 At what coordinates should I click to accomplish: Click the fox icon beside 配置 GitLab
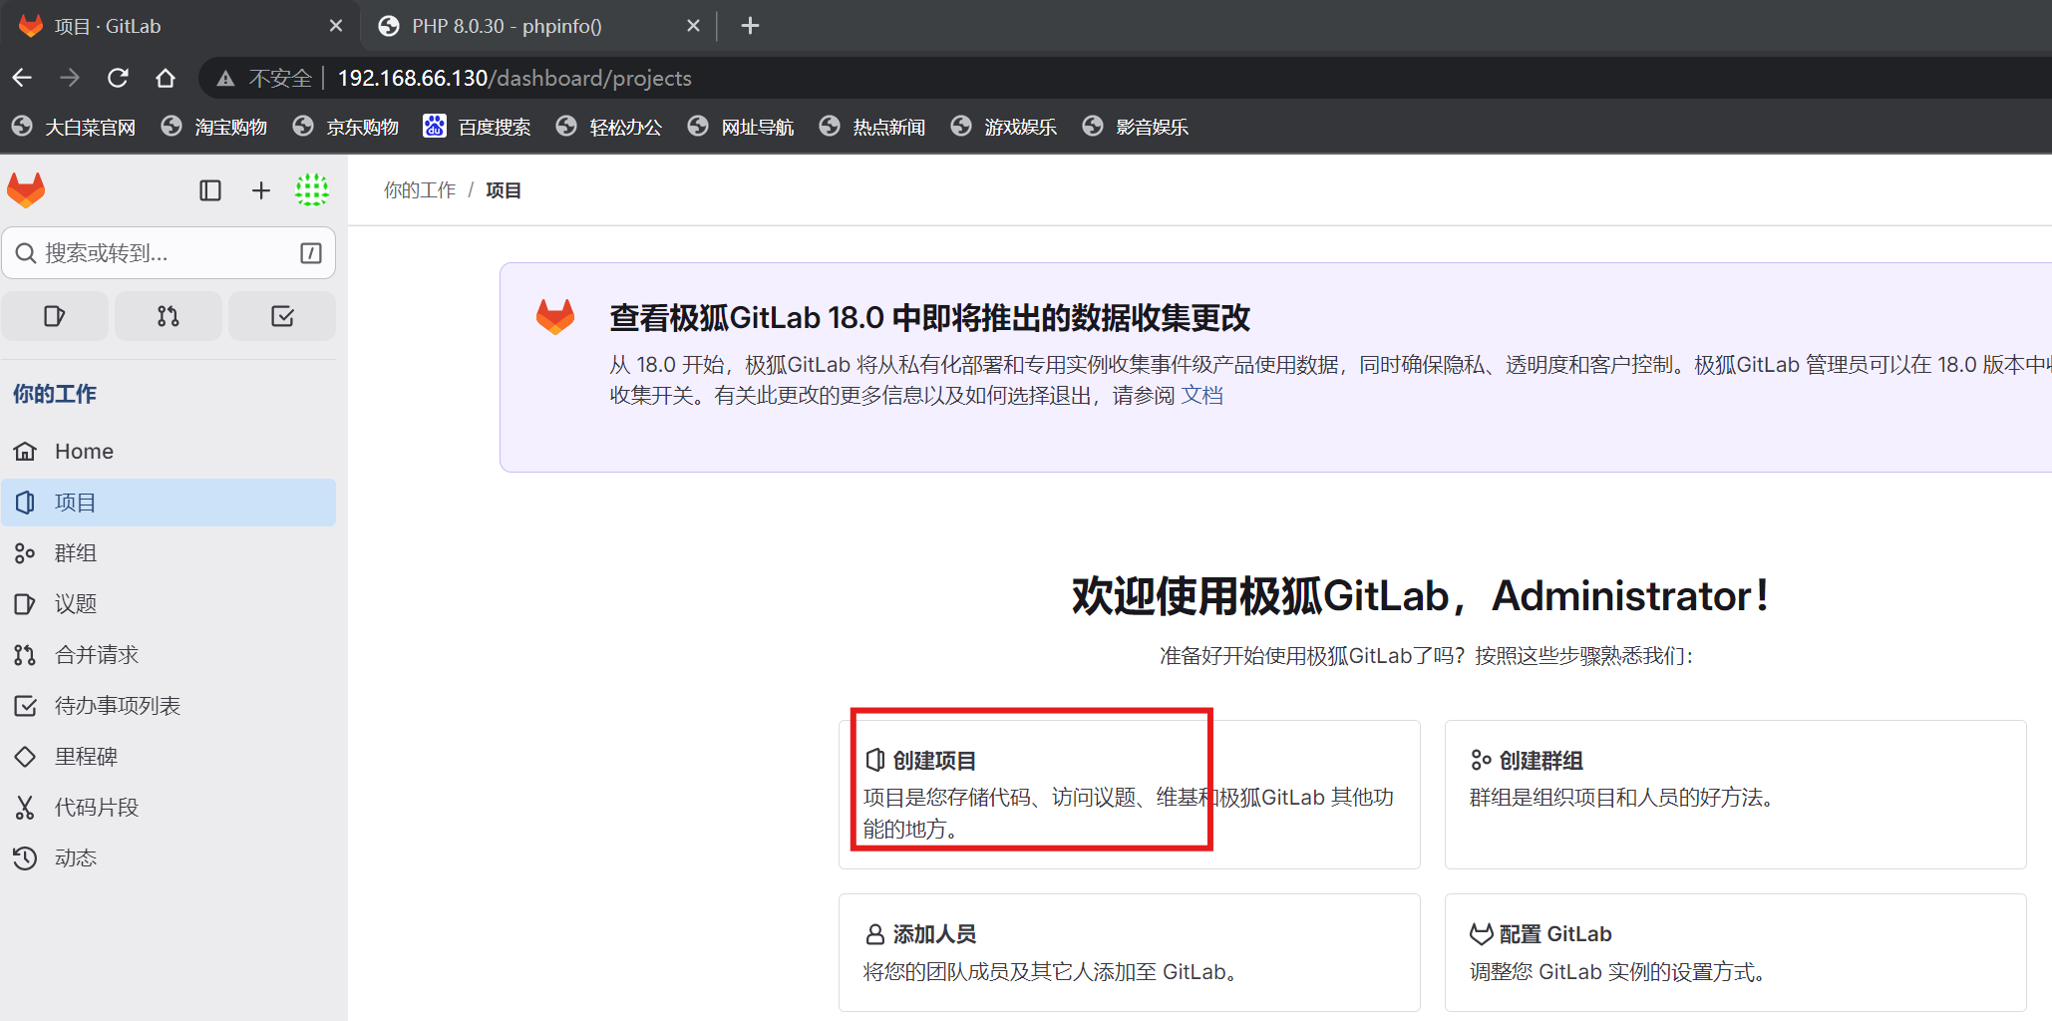[1481, 934]
